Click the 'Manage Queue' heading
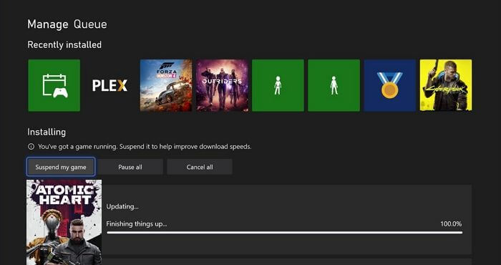The image size is (501, 265). click(x=67, y=24)
